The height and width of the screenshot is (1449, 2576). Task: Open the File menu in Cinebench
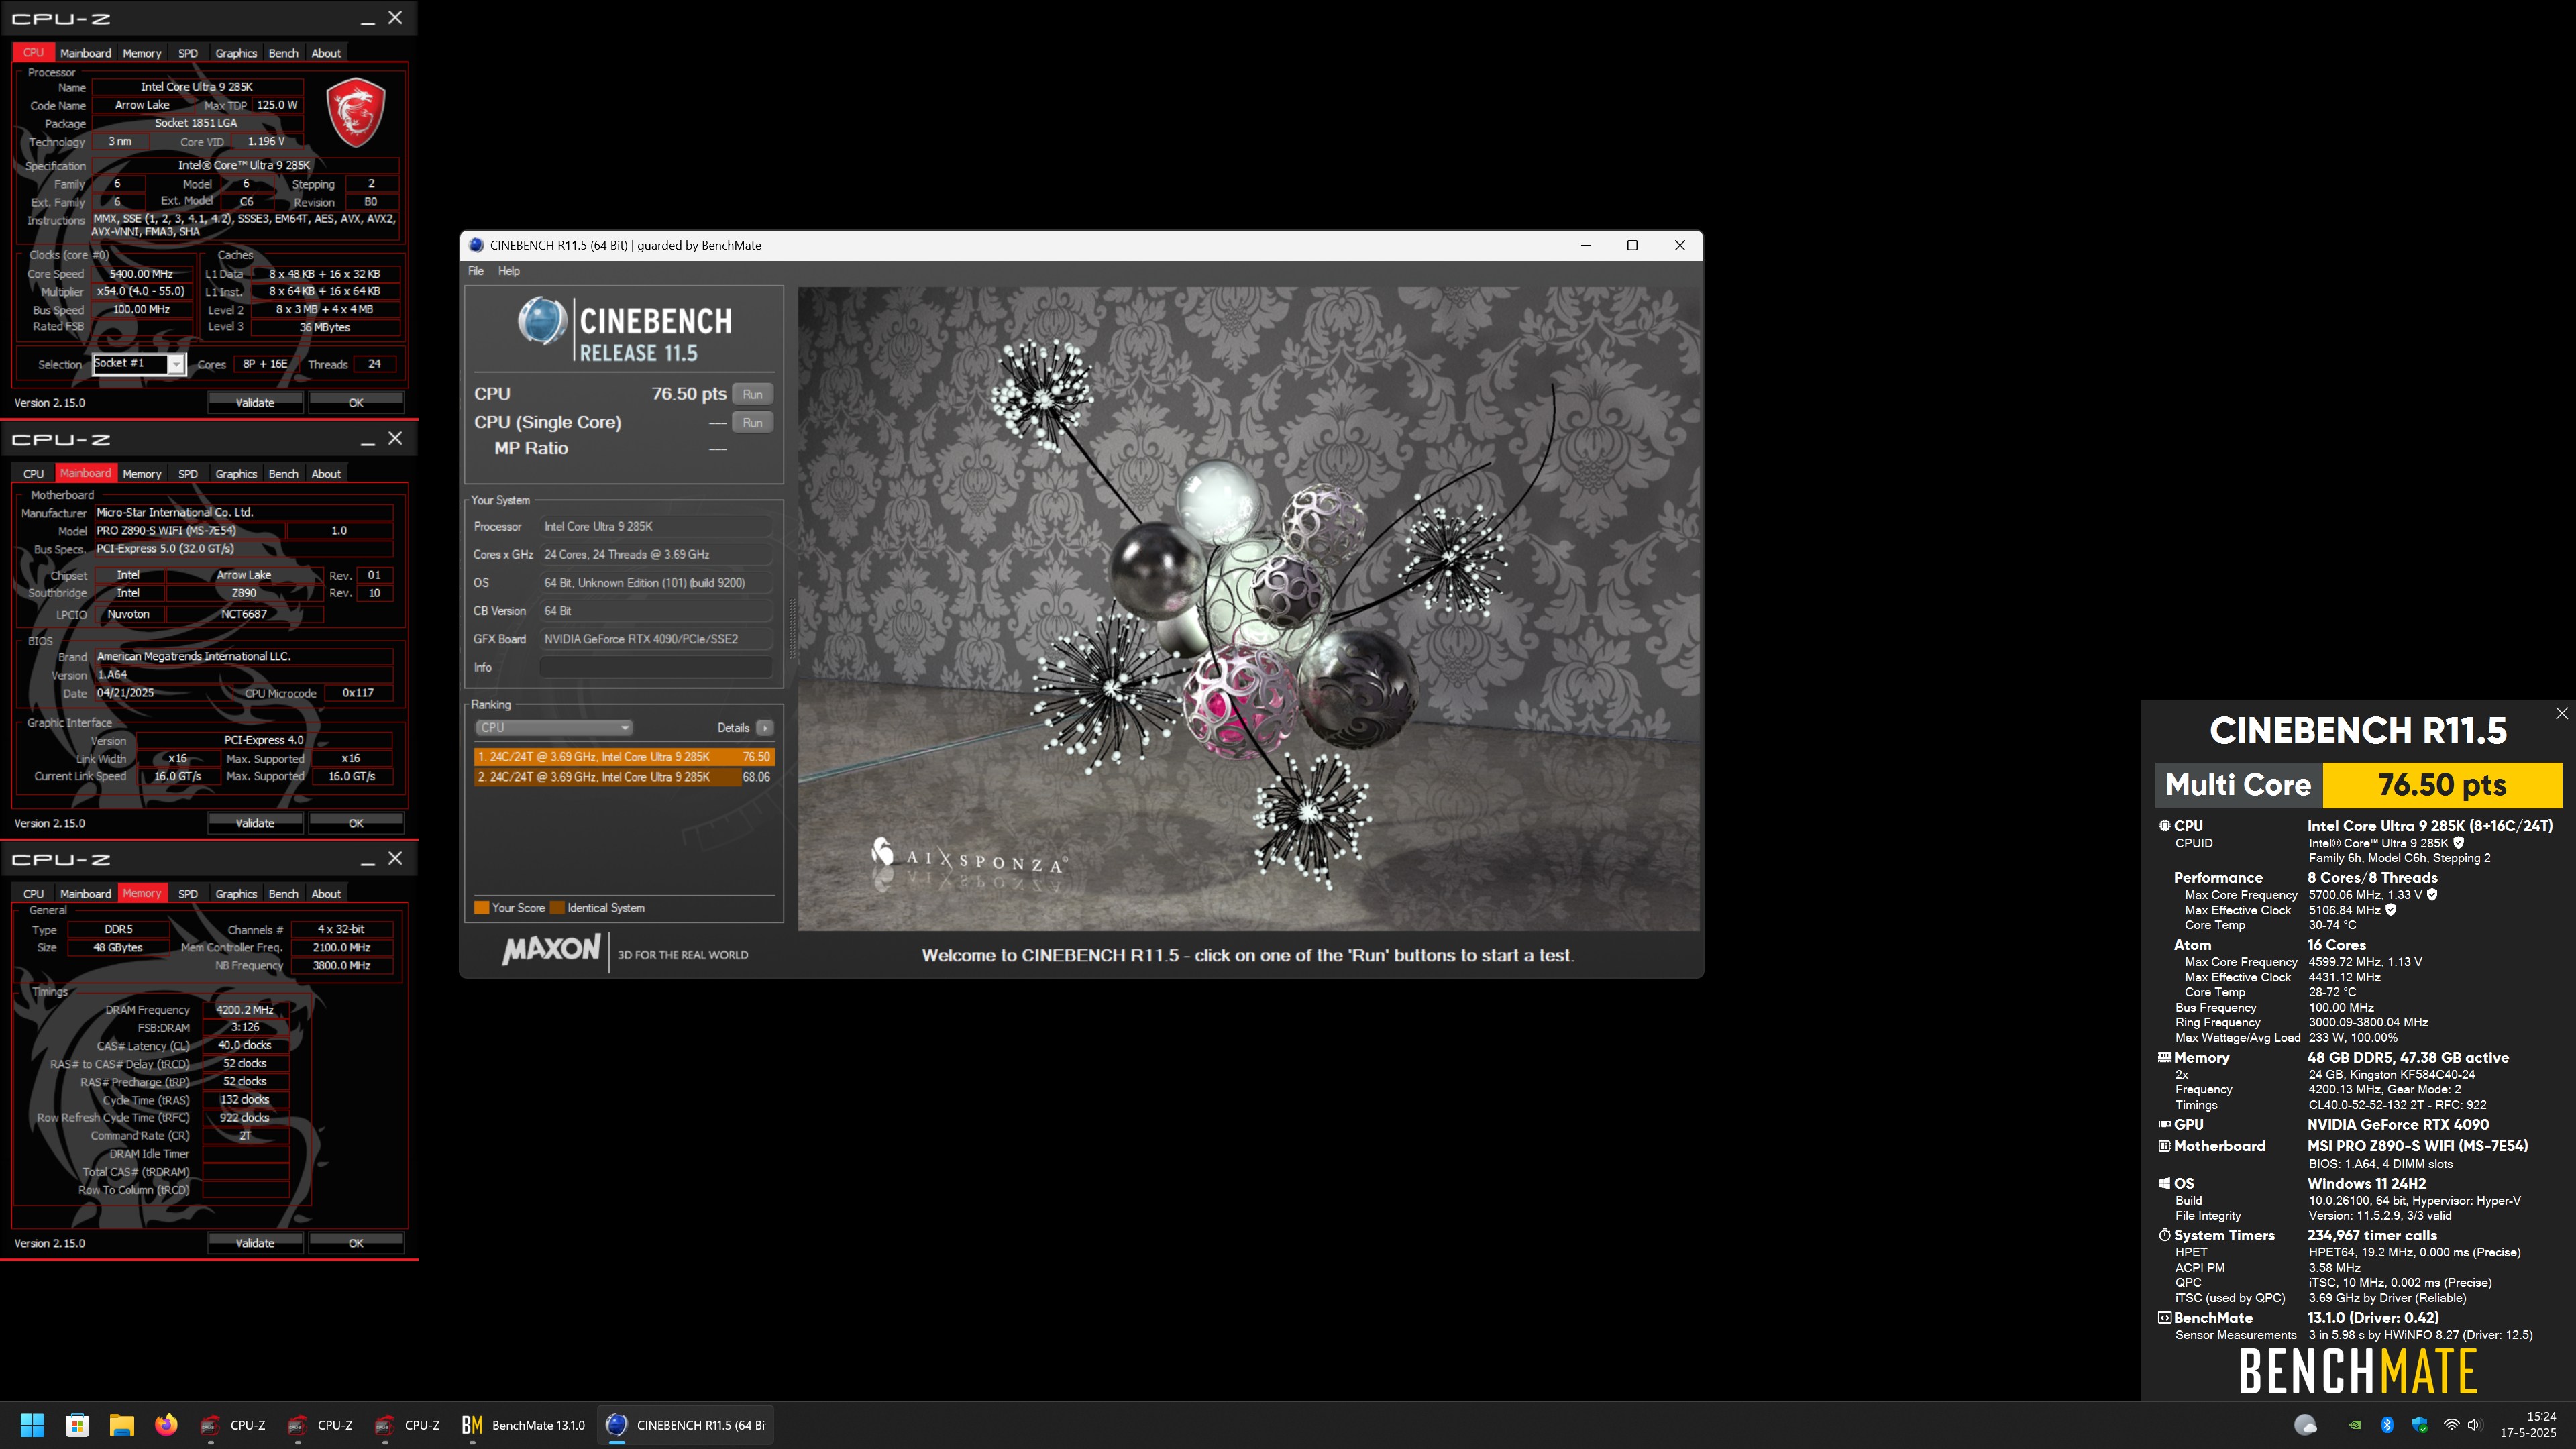click(x=476, y=271)
